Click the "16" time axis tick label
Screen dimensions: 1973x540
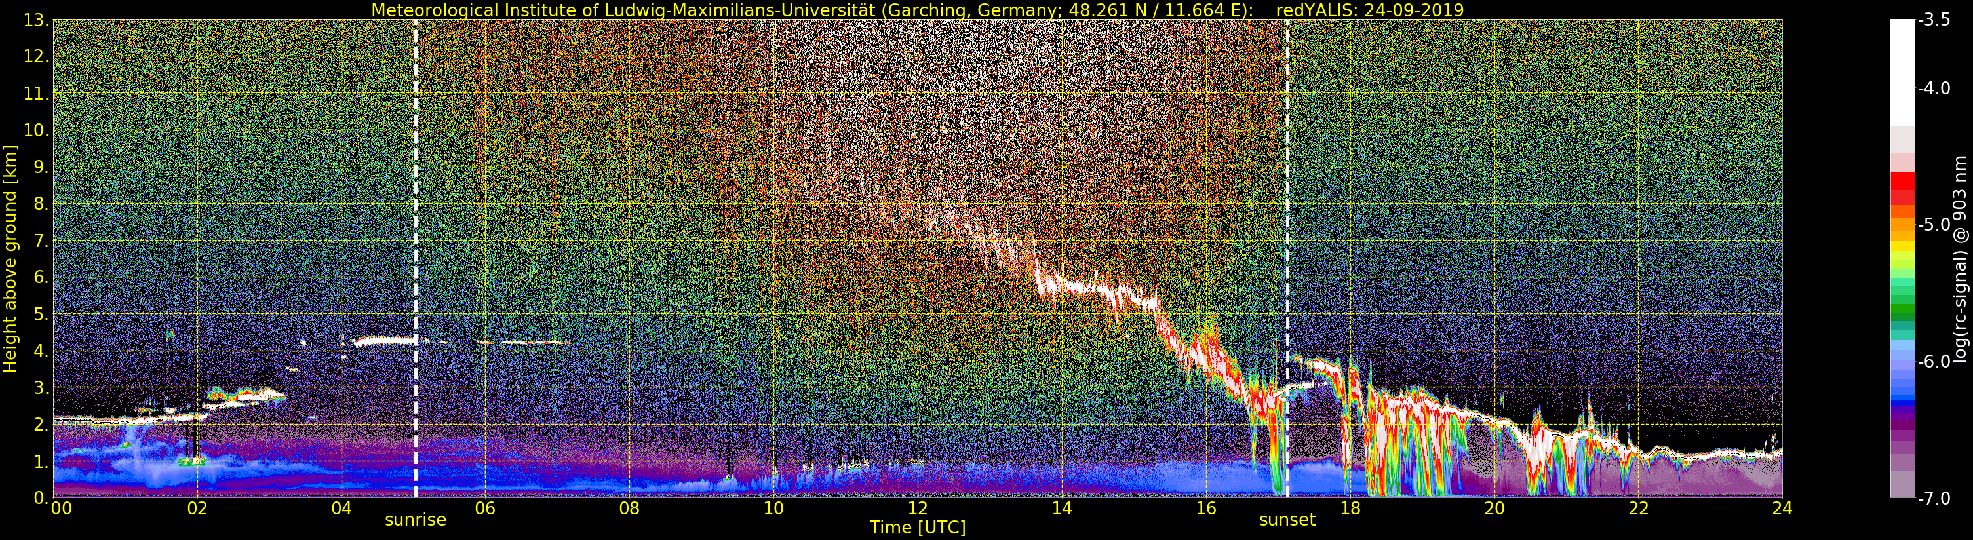point(1205,508)
